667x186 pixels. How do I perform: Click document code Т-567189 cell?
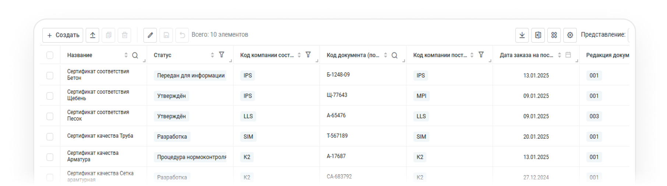pos(337,136)
